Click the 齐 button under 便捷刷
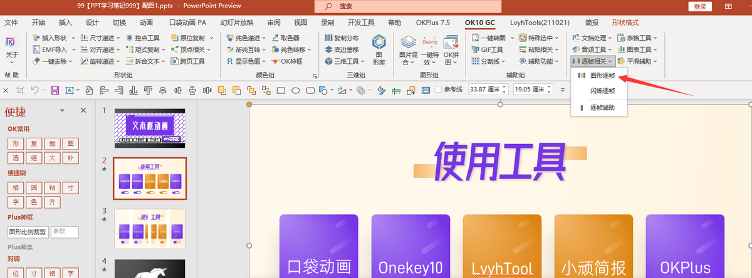Image resolution: width=752 pixels, height=278 pixels. (x=53, y=202)
